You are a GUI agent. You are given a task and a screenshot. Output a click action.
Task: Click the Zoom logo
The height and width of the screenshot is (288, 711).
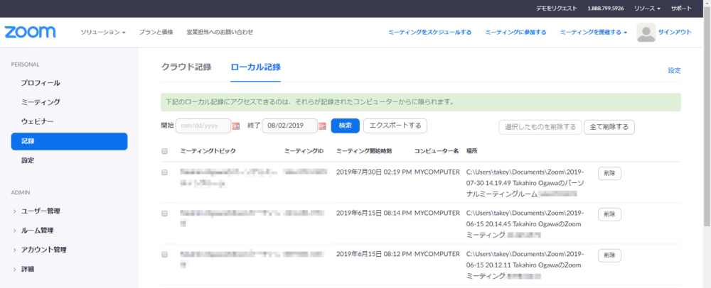pos(31,32)
